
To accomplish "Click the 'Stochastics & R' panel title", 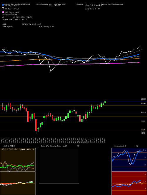I will point(120,146).
